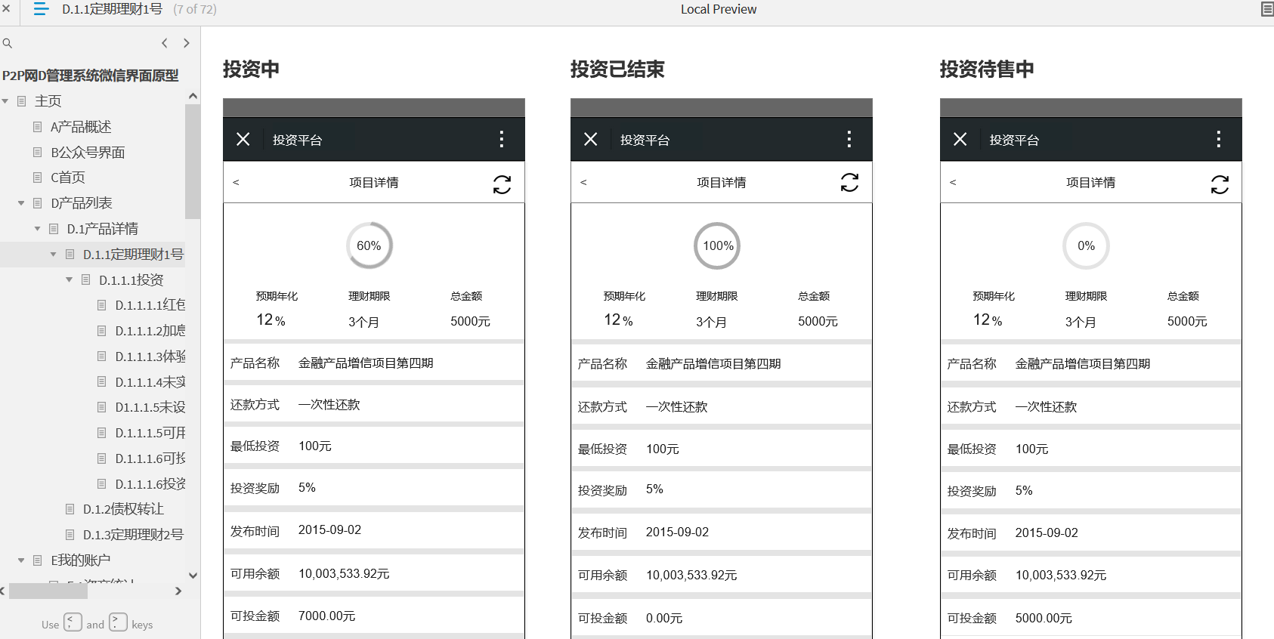Viewport: 1274px width, 639px height.
Task: Click back arrow in 投资已结束 项目详情 header
Action: pos(583,182)
